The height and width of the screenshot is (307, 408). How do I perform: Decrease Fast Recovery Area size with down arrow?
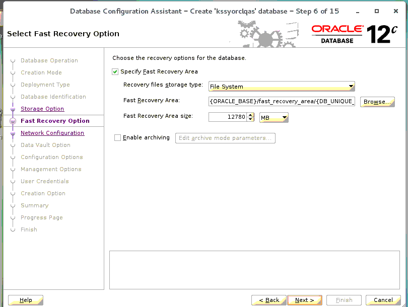[x=250, y=120]
